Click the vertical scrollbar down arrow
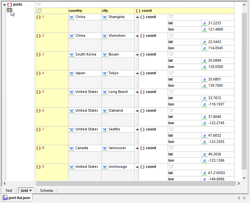 (244, 178)
